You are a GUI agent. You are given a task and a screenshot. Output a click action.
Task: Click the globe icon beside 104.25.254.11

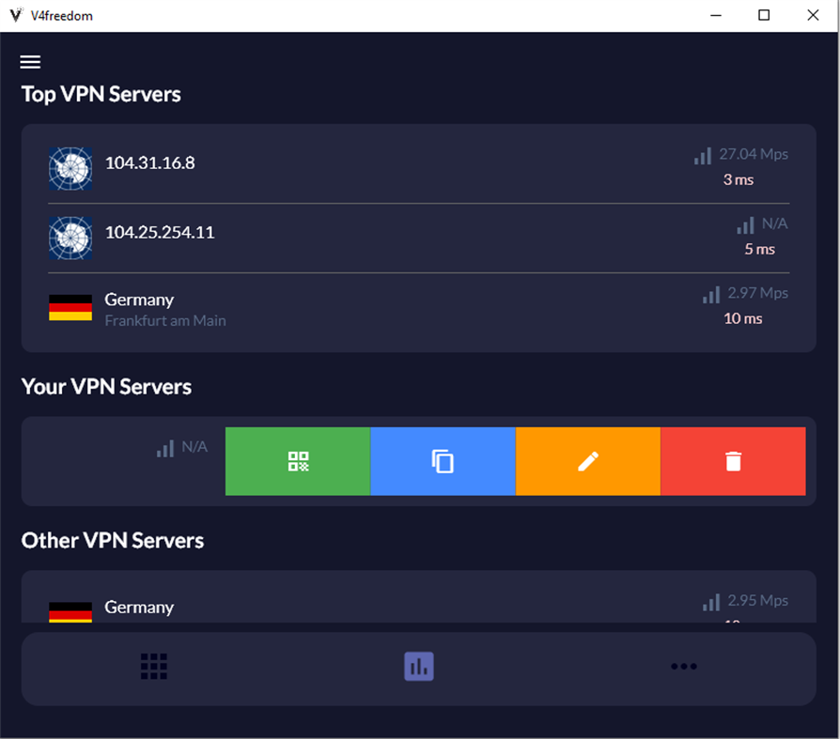(70, 238)
